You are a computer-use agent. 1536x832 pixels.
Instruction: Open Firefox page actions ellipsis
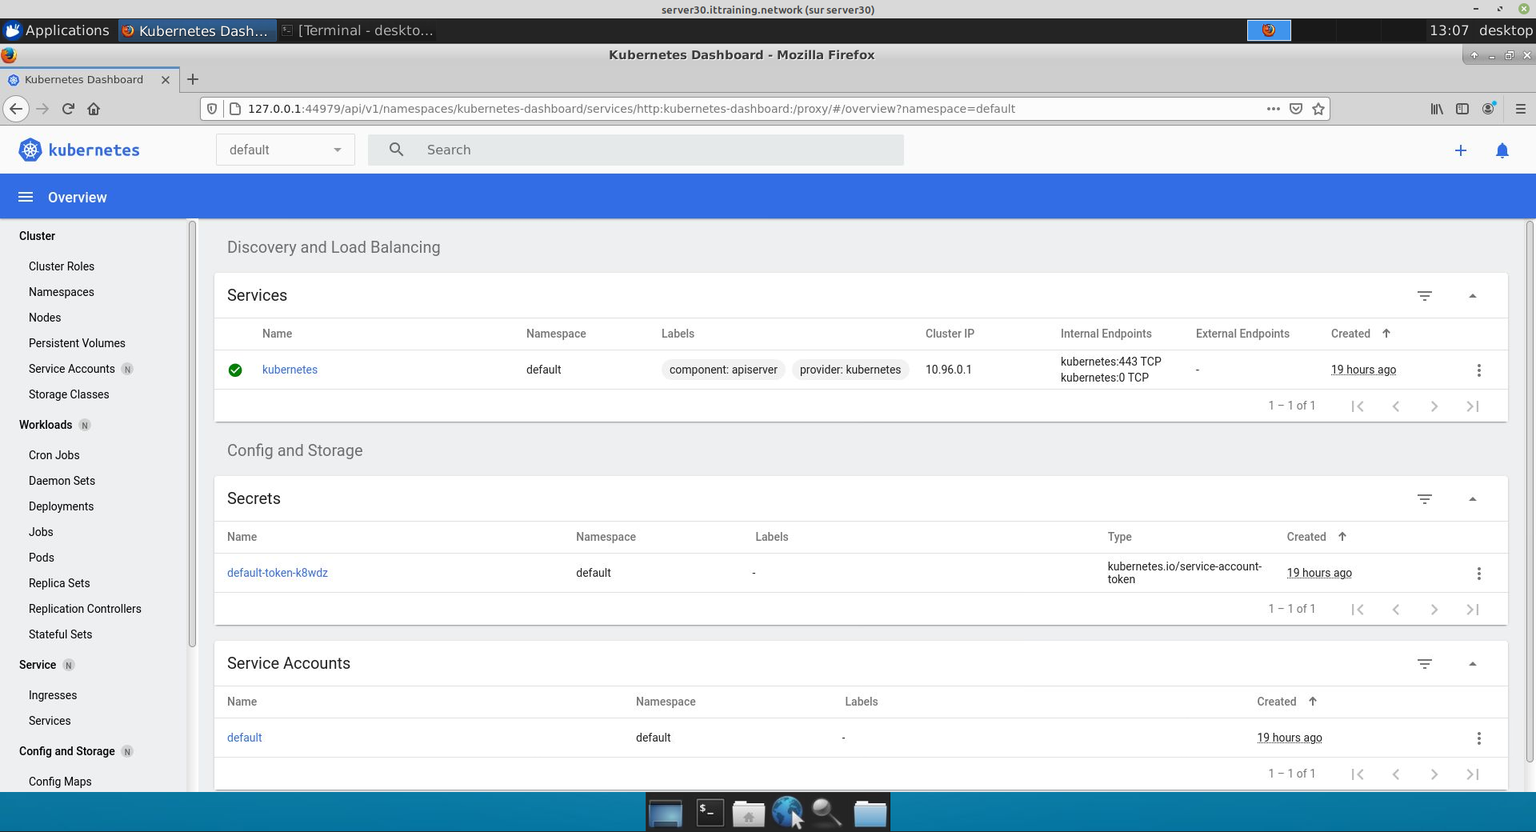pos(1273,109)
